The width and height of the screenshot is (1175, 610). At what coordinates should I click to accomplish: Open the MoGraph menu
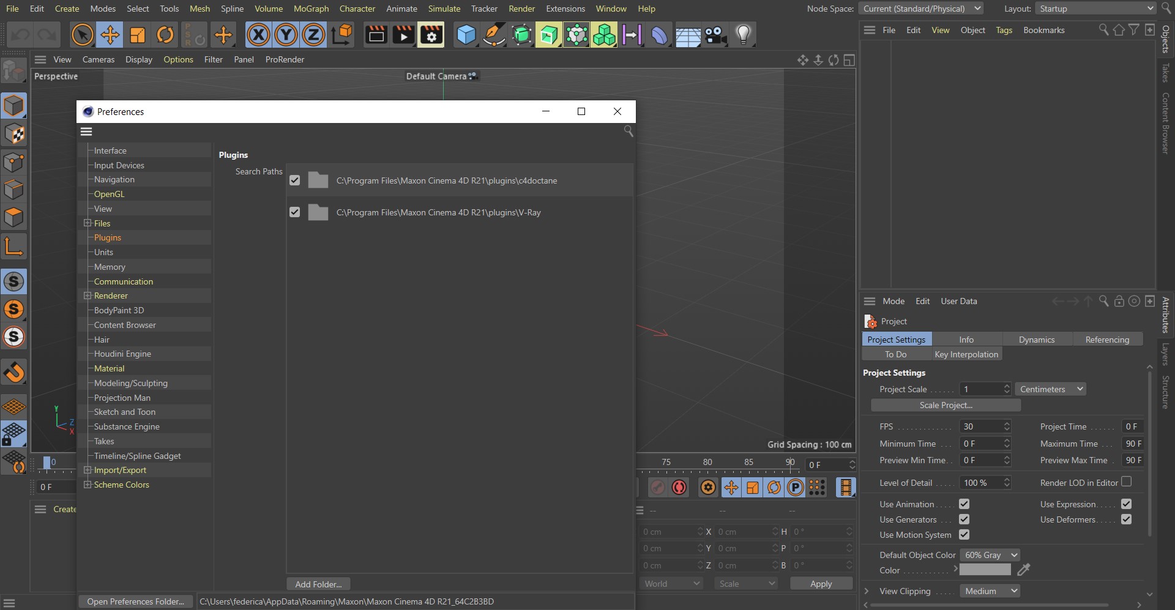coord(311,9)
